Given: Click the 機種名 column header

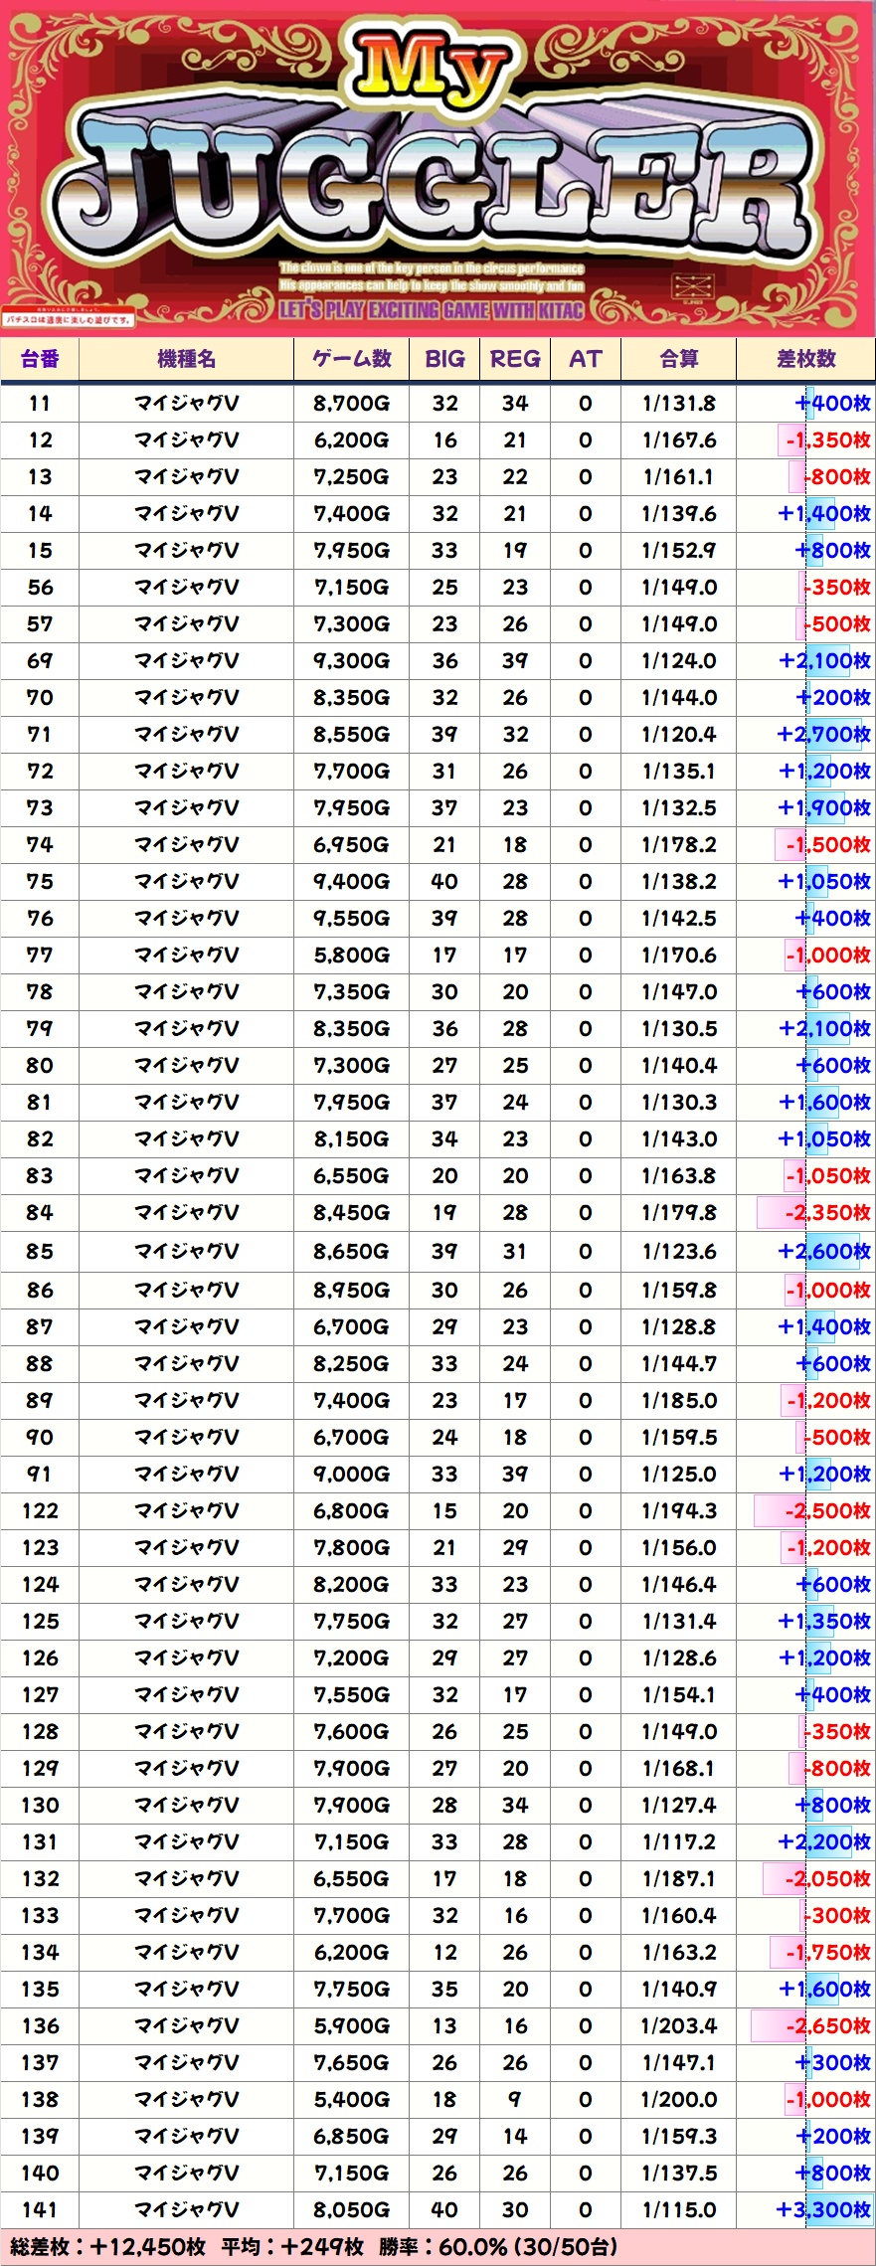Looking at the screenshot, I should tap(186, 359).
